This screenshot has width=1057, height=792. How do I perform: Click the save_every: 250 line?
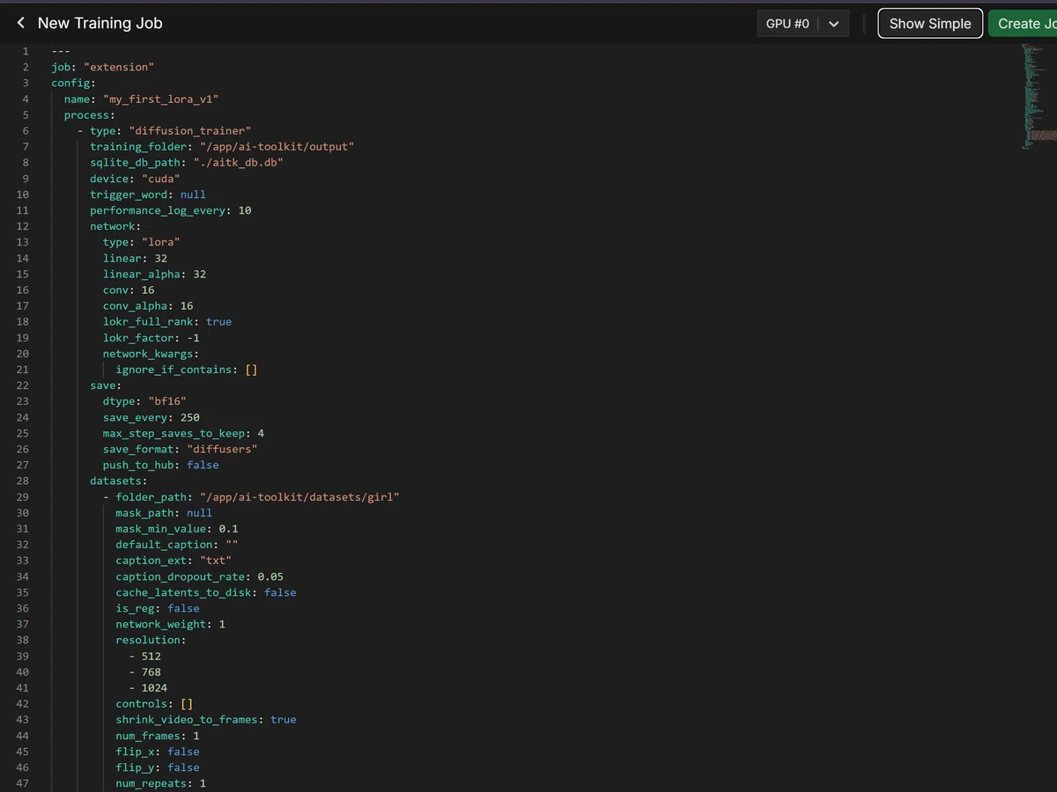151,417
